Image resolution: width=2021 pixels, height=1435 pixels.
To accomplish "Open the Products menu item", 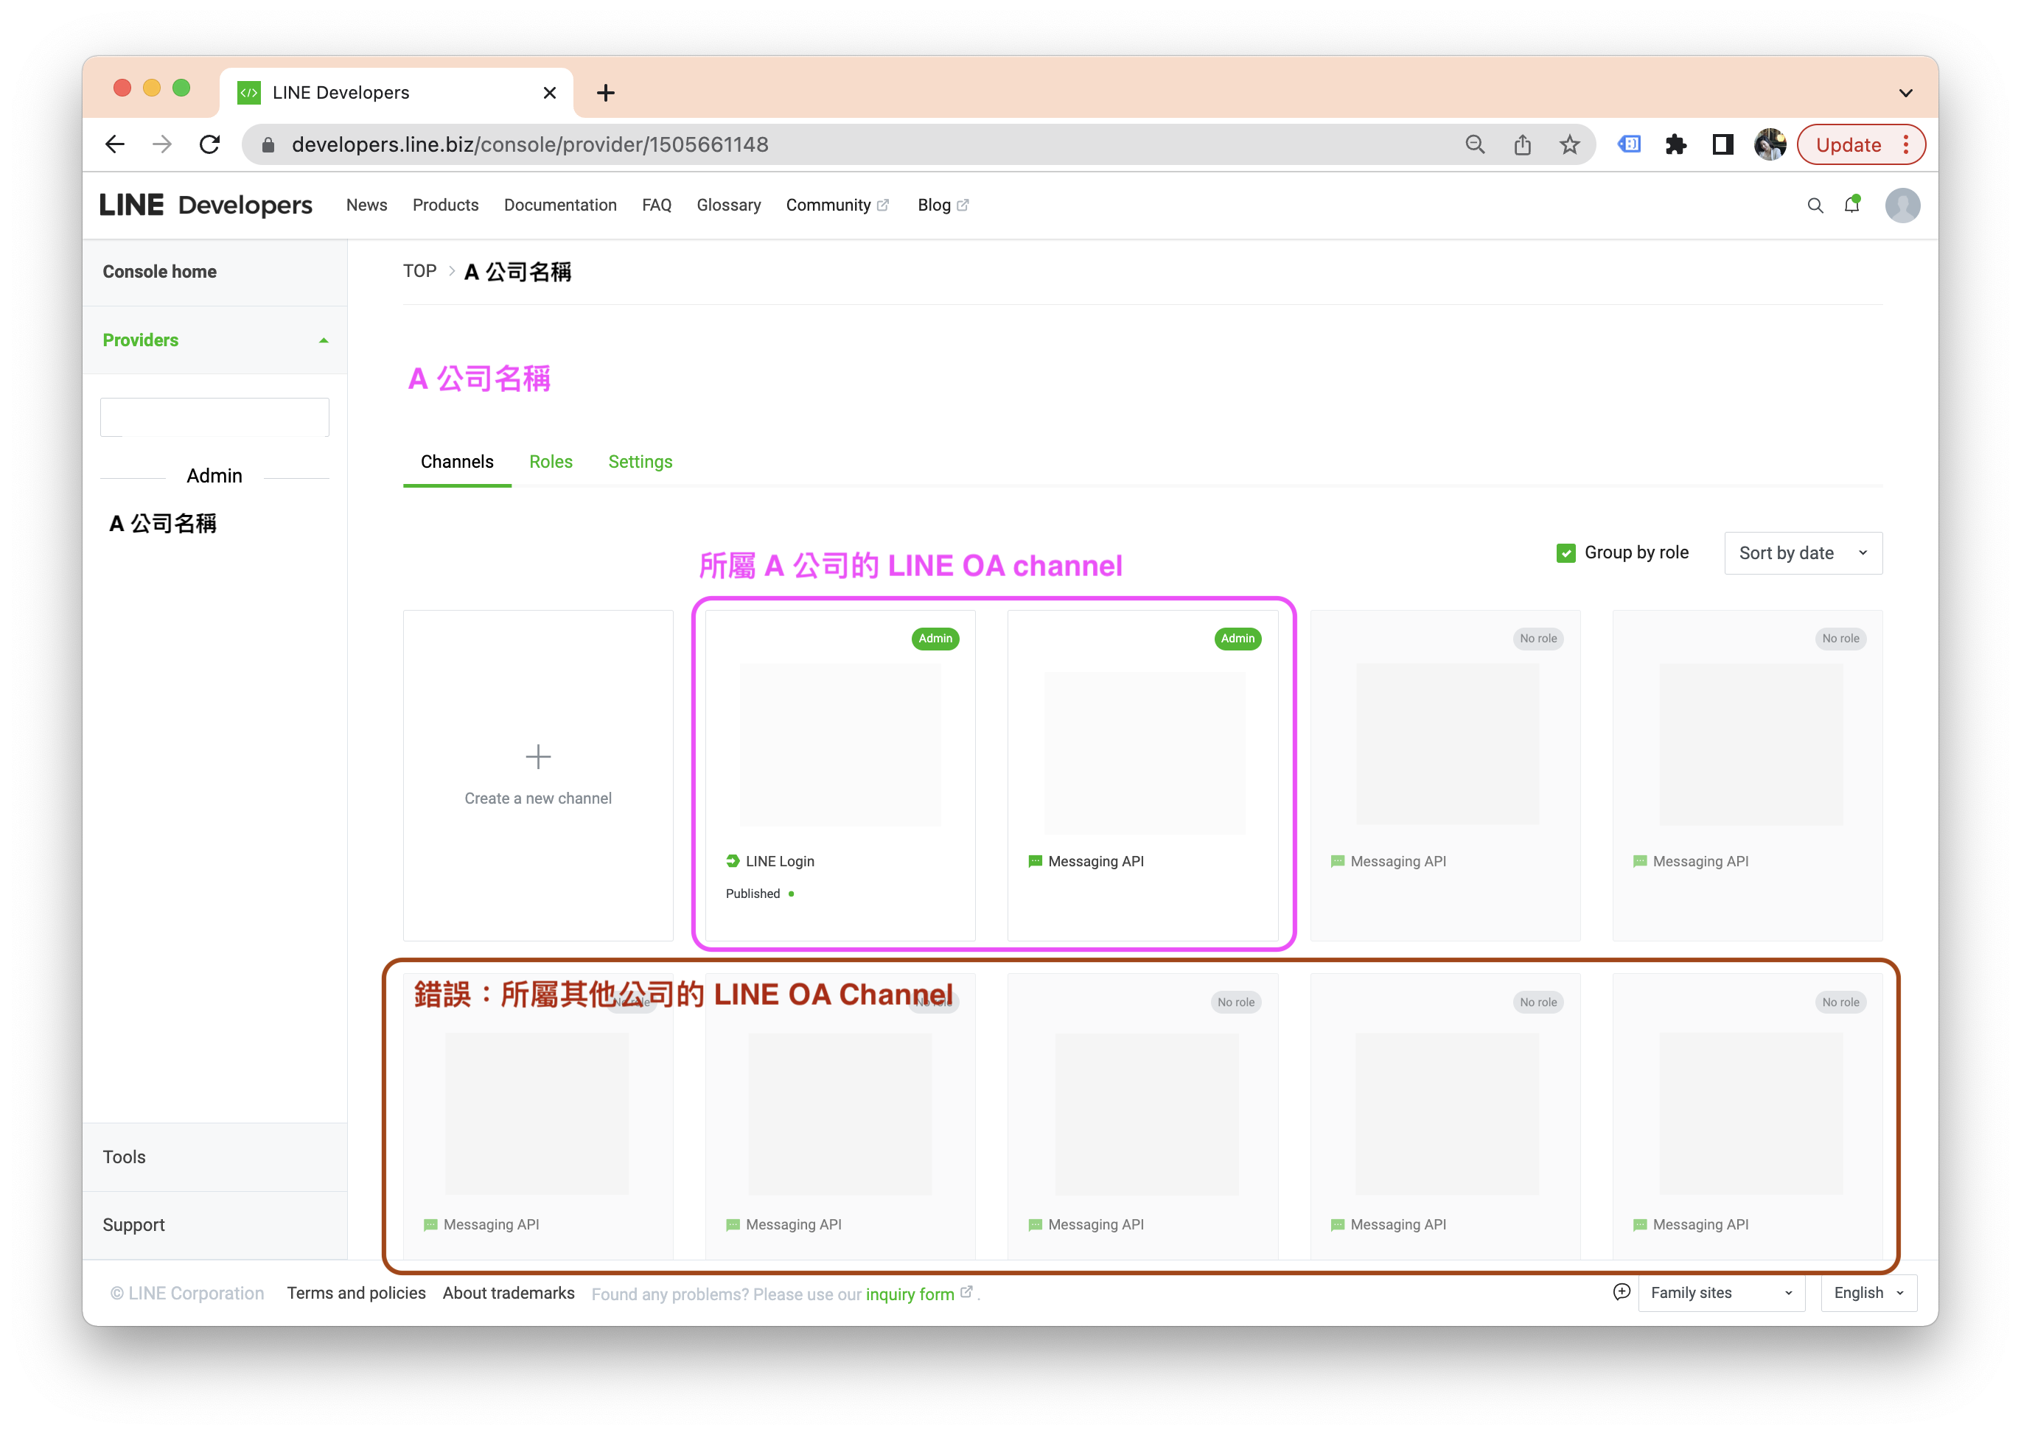I will point(446,205).
